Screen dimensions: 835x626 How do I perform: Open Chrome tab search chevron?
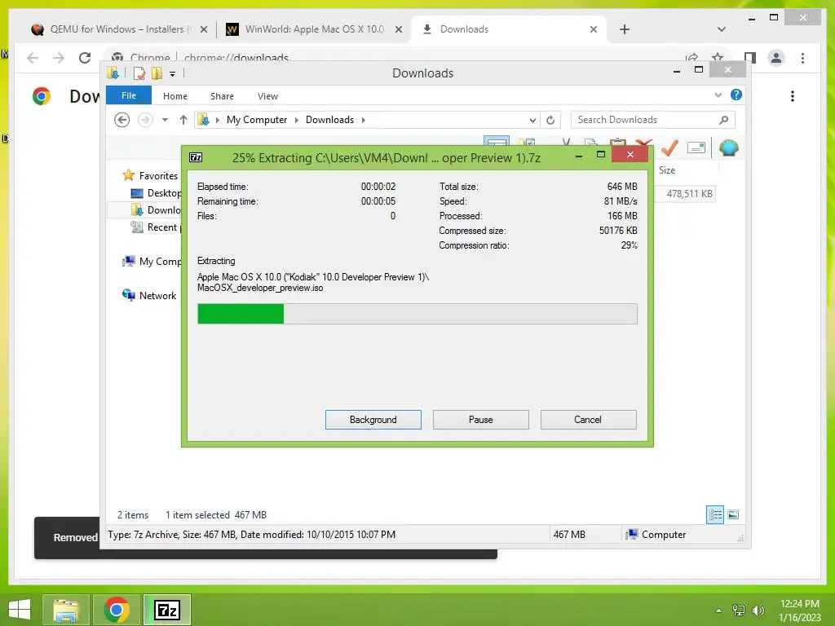[721, 29]
